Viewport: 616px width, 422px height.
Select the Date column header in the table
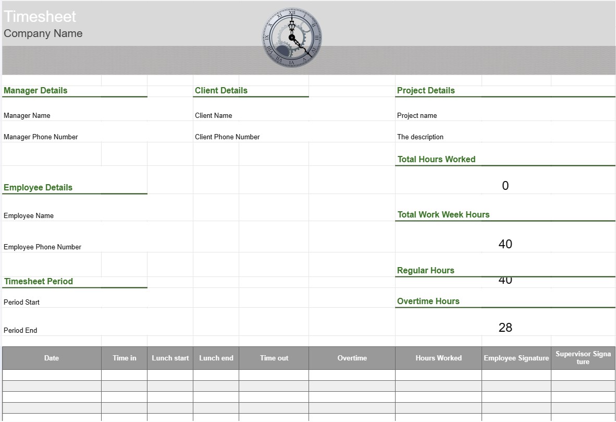[x=52, y=358]
